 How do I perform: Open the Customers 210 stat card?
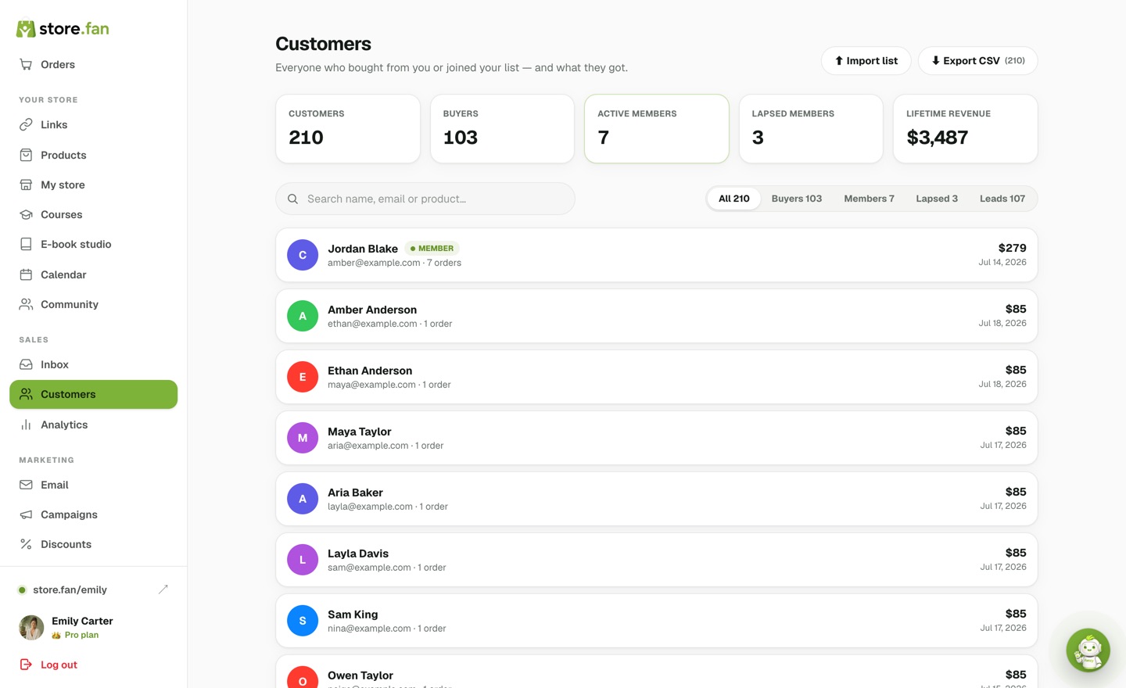348,129
